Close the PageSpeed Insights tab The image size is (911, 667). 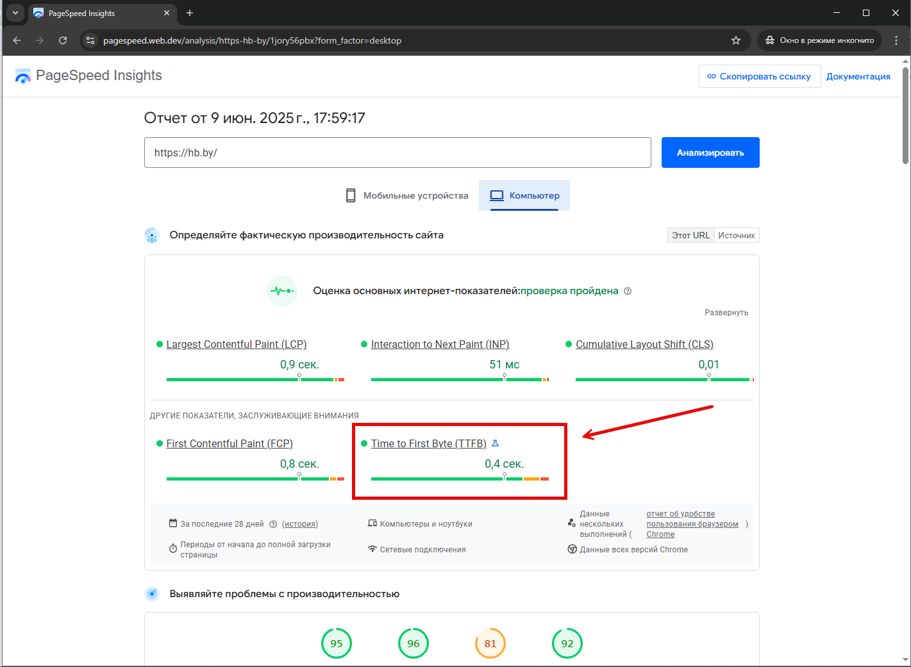coord(167,13)
